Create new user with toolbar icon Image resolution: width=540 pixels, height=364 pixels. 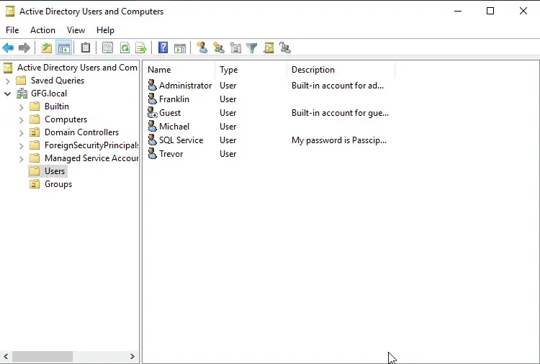[202, 47]
